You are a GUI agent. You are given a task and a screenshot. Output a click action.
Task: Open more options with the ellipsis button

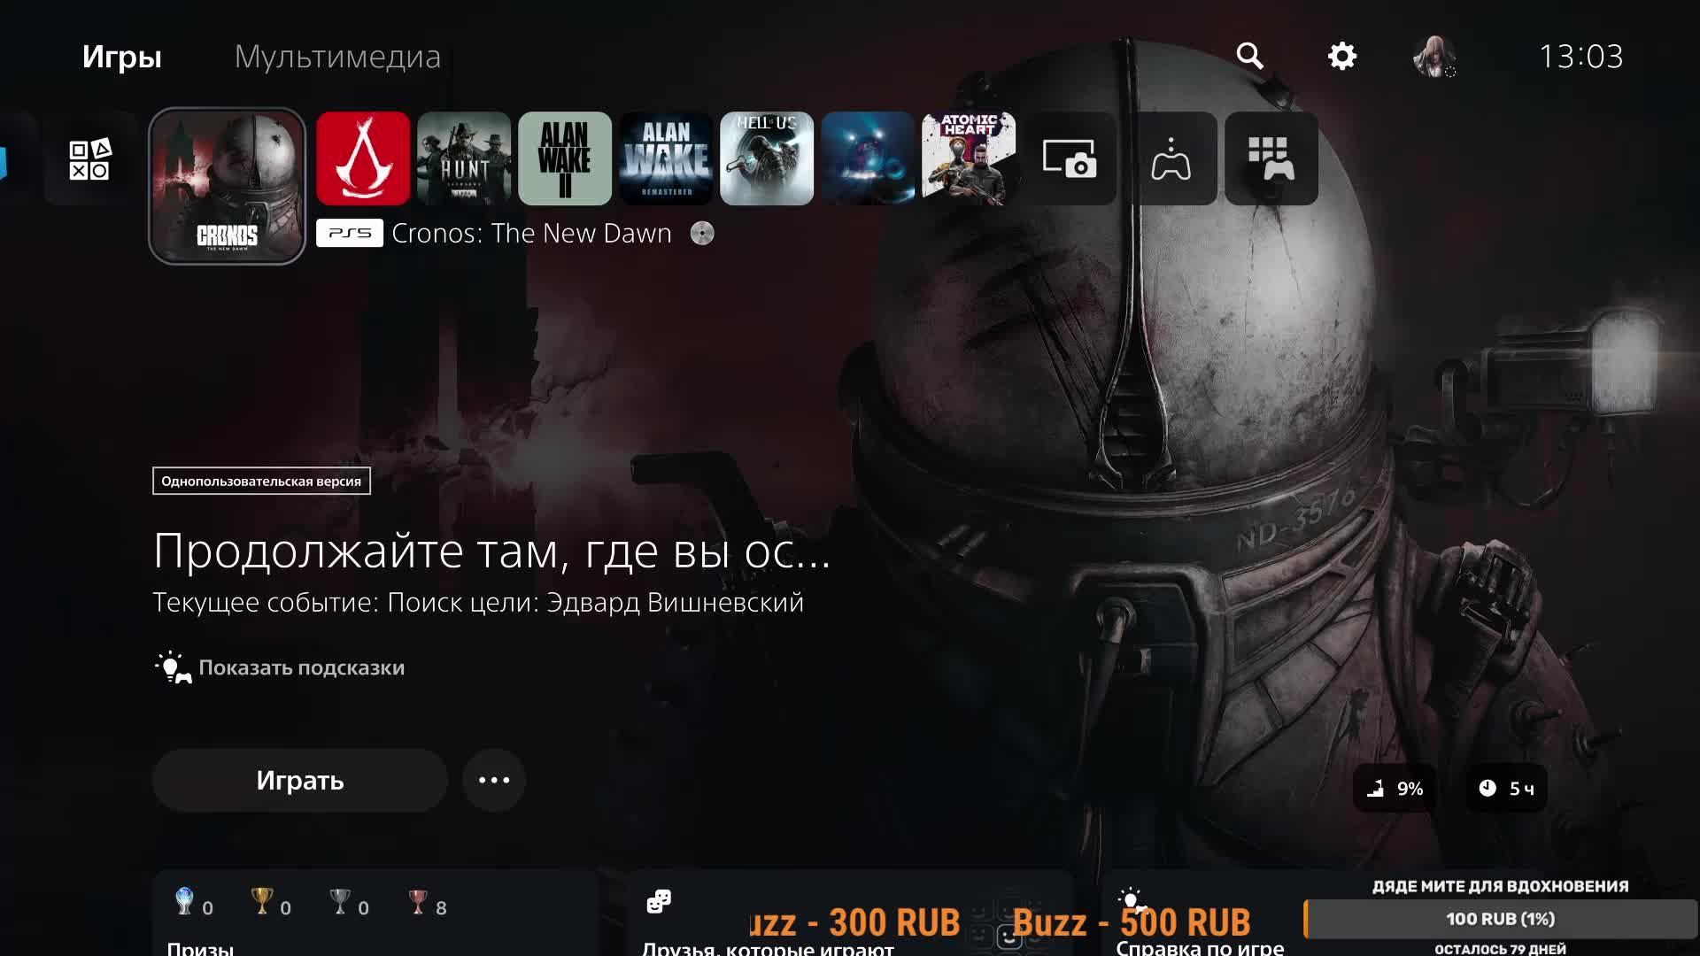pyautogui.click(x=494, y=780)
